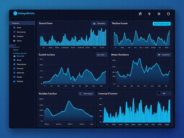184x138 pixels.
Task: Open fourth item in upper sidebar group
Action: click(18, 41)
